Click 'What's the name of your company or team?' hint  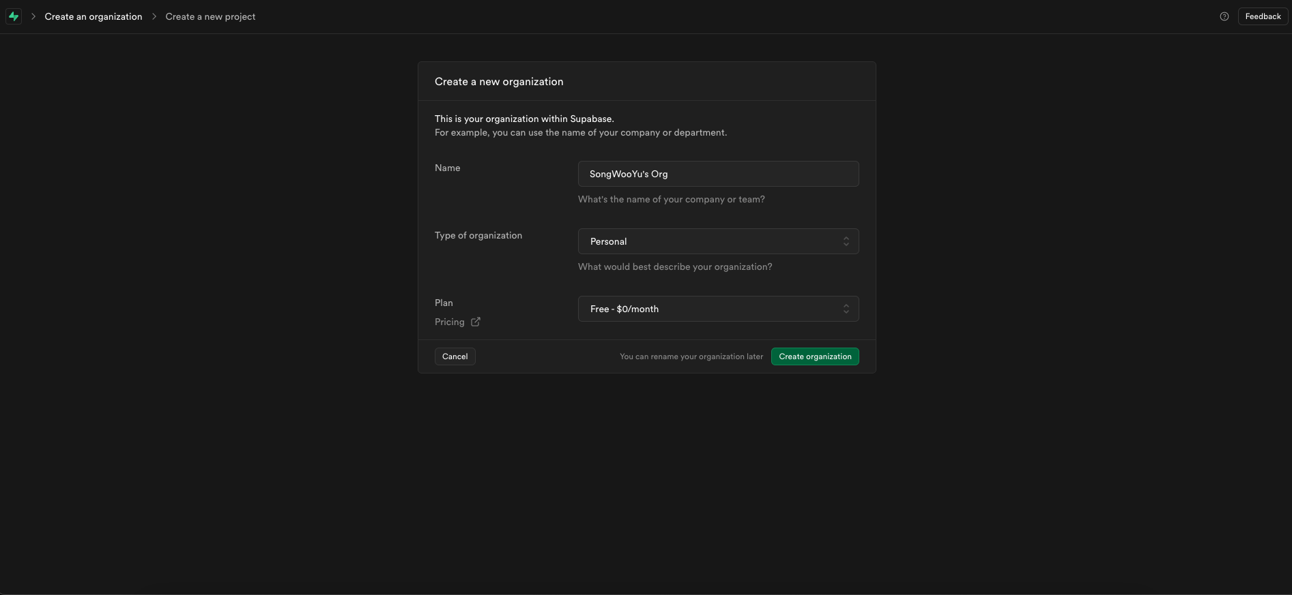(672, 199)
